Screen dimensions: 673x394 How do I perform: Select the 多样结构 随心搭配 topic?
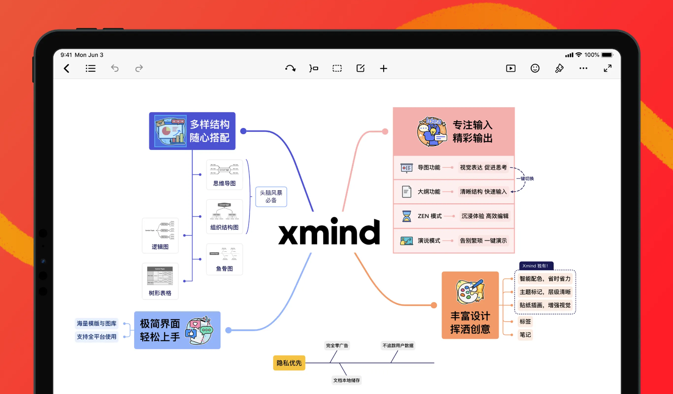click(x=192, y=131)
